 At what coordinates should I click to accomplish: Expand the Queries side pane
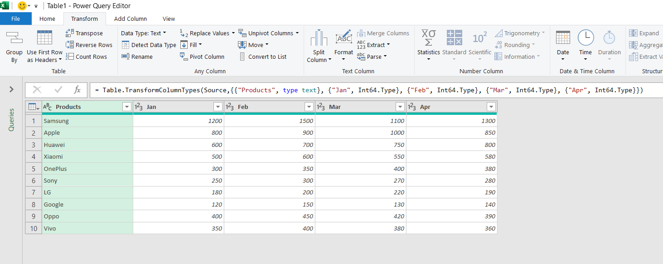click(11, 90)
